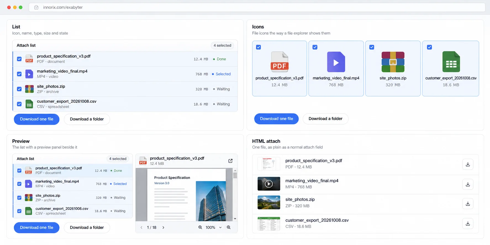The width and height of the screenshot is (490, 245).
Task: Click the ZIP icon beside site_photos.zip in List panel
Action: tap(29, 89)
